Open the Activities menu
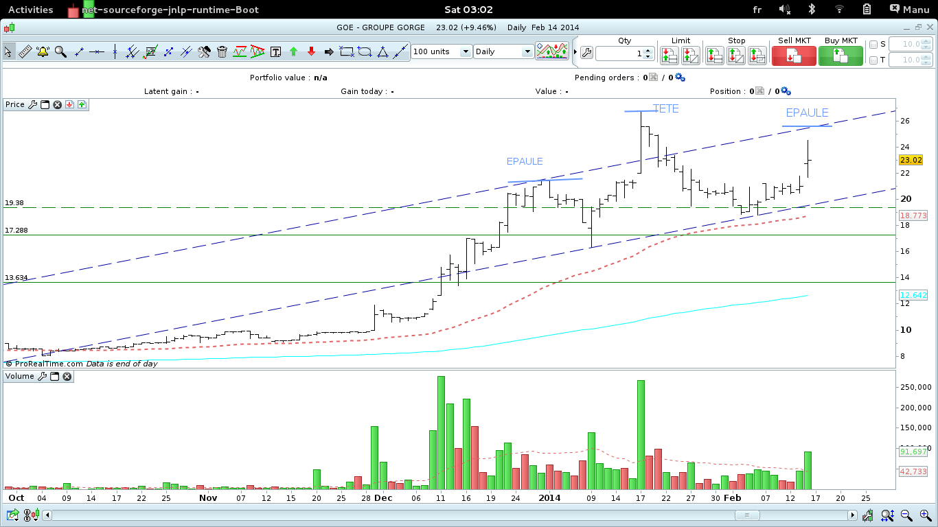Screen dimensions: 938x527 tap(30, 9)
